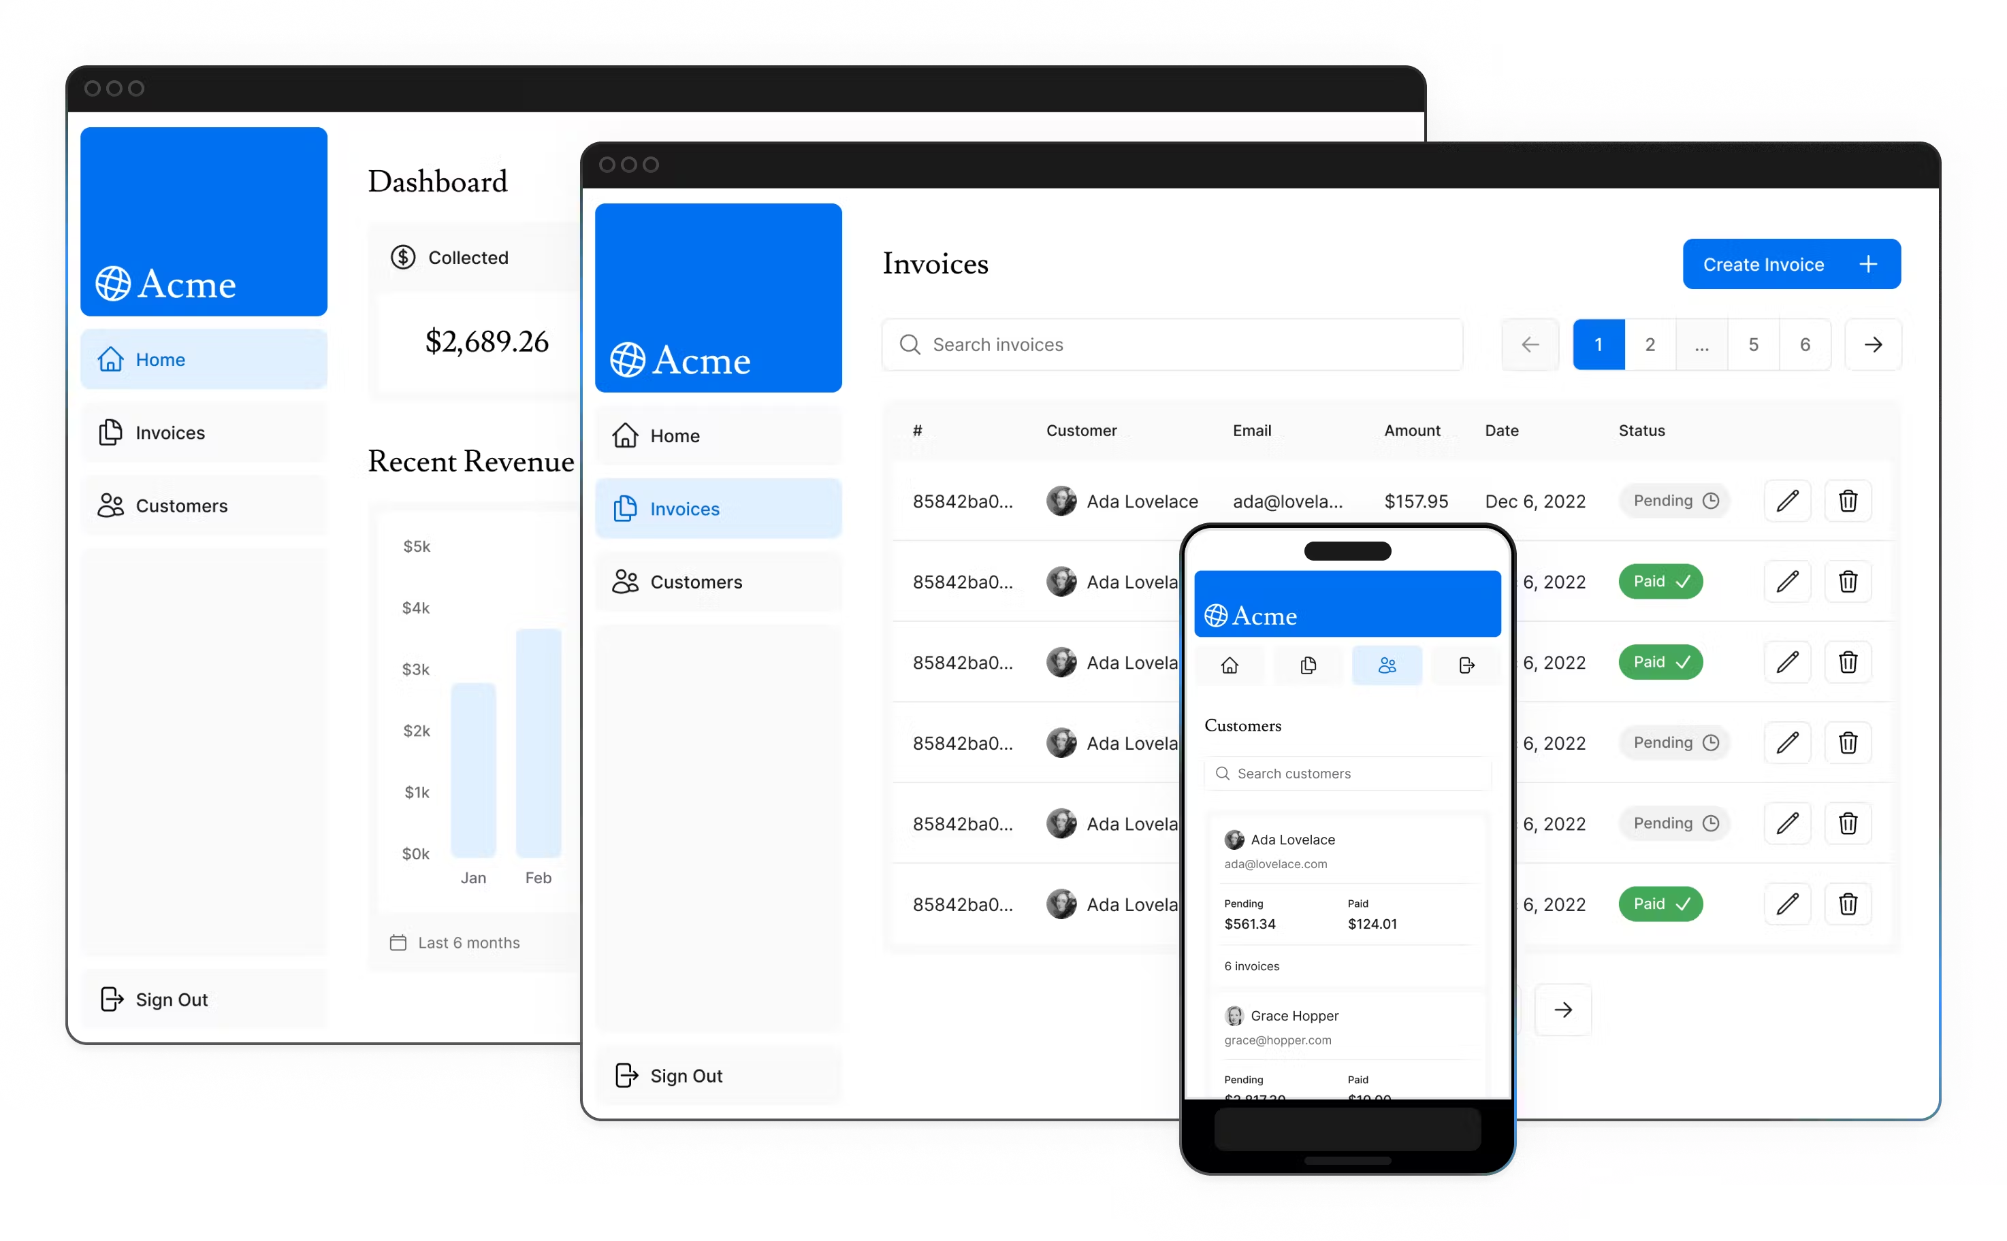Screen dimensions: 2007x1241
Task: Toggle mobile Home icon in bottom nav
Action: (1230, 663)
